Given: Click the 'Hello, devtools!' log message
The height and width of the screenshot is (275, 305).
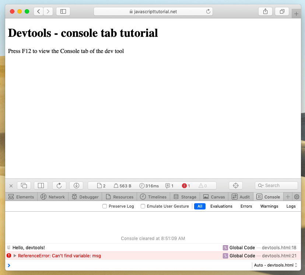Looking at the screenshot, I should click(x=29, y=248).
